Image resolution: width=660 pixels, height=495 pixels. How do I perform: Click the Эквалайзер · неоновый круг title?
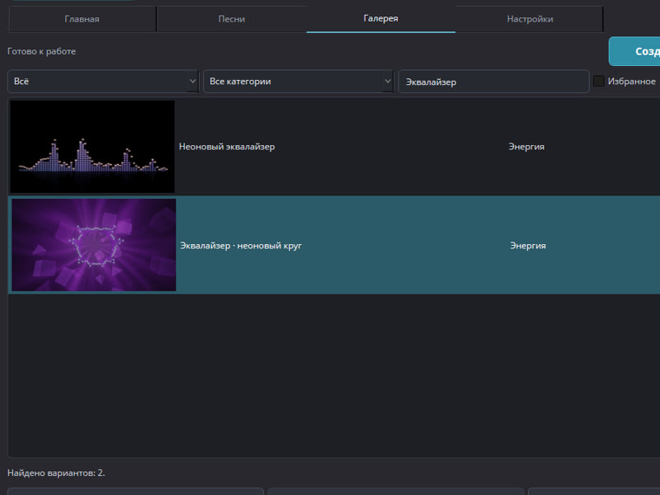[241, 245]
